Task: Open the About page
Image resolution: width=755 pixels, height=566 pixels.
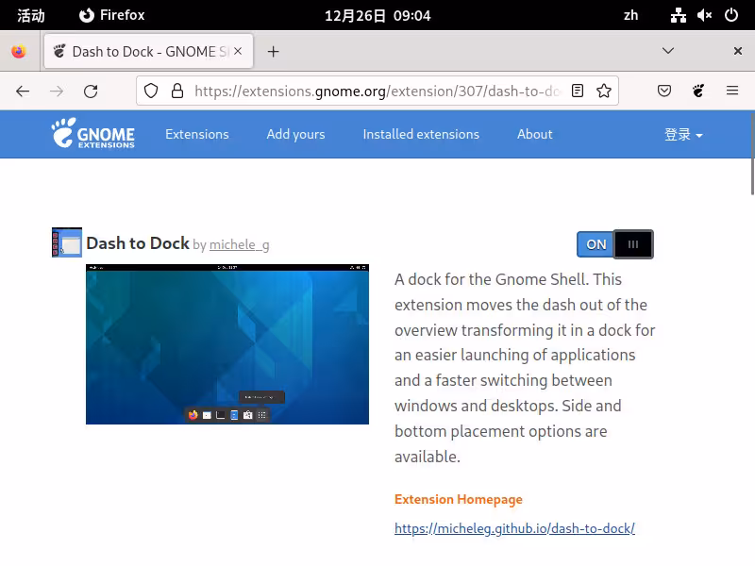Action: click(534, 134)
